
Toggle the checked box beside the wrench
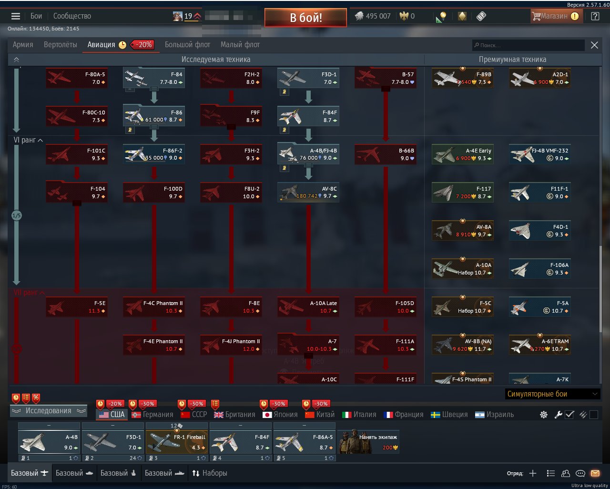[x=569, y=415]
